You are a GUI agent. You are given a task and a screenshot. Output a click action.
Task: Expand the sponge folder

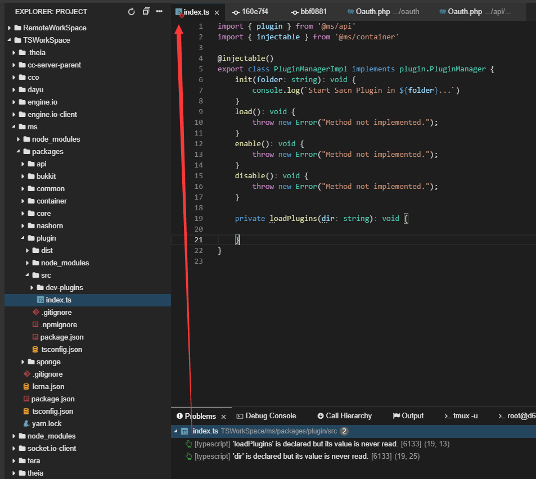pos(22,362)
